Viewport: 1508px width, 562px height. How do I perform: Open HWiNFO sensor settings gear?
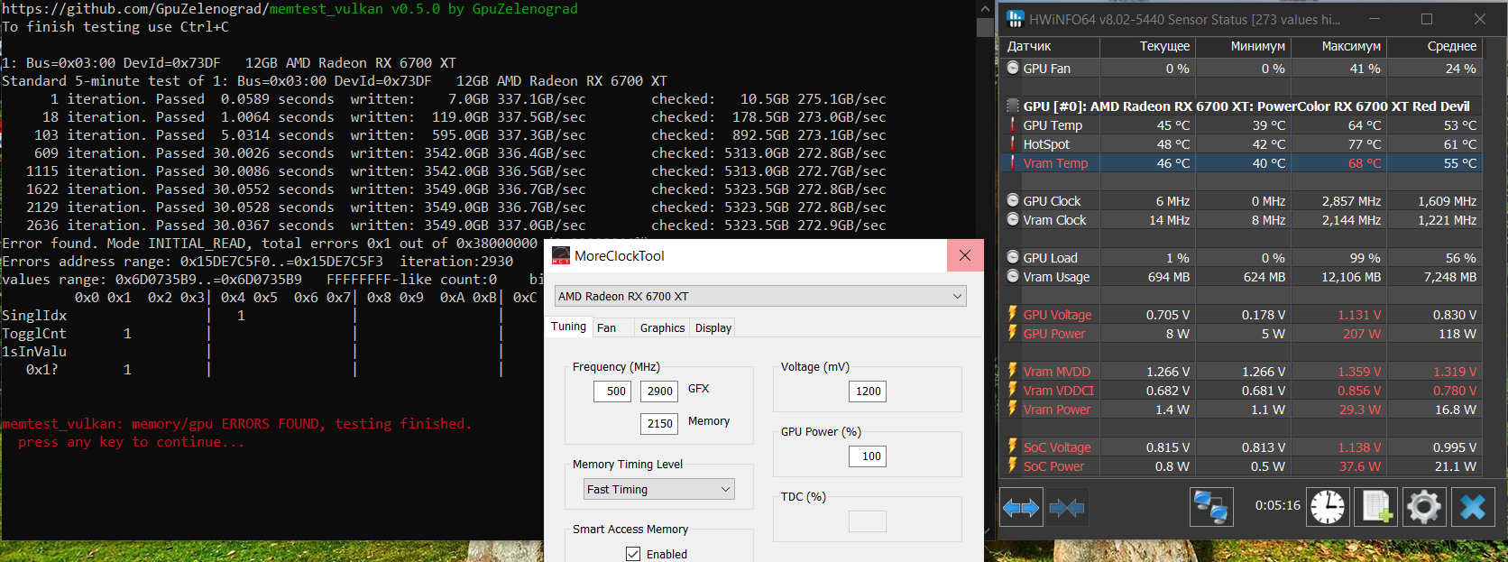[1424, 507]
